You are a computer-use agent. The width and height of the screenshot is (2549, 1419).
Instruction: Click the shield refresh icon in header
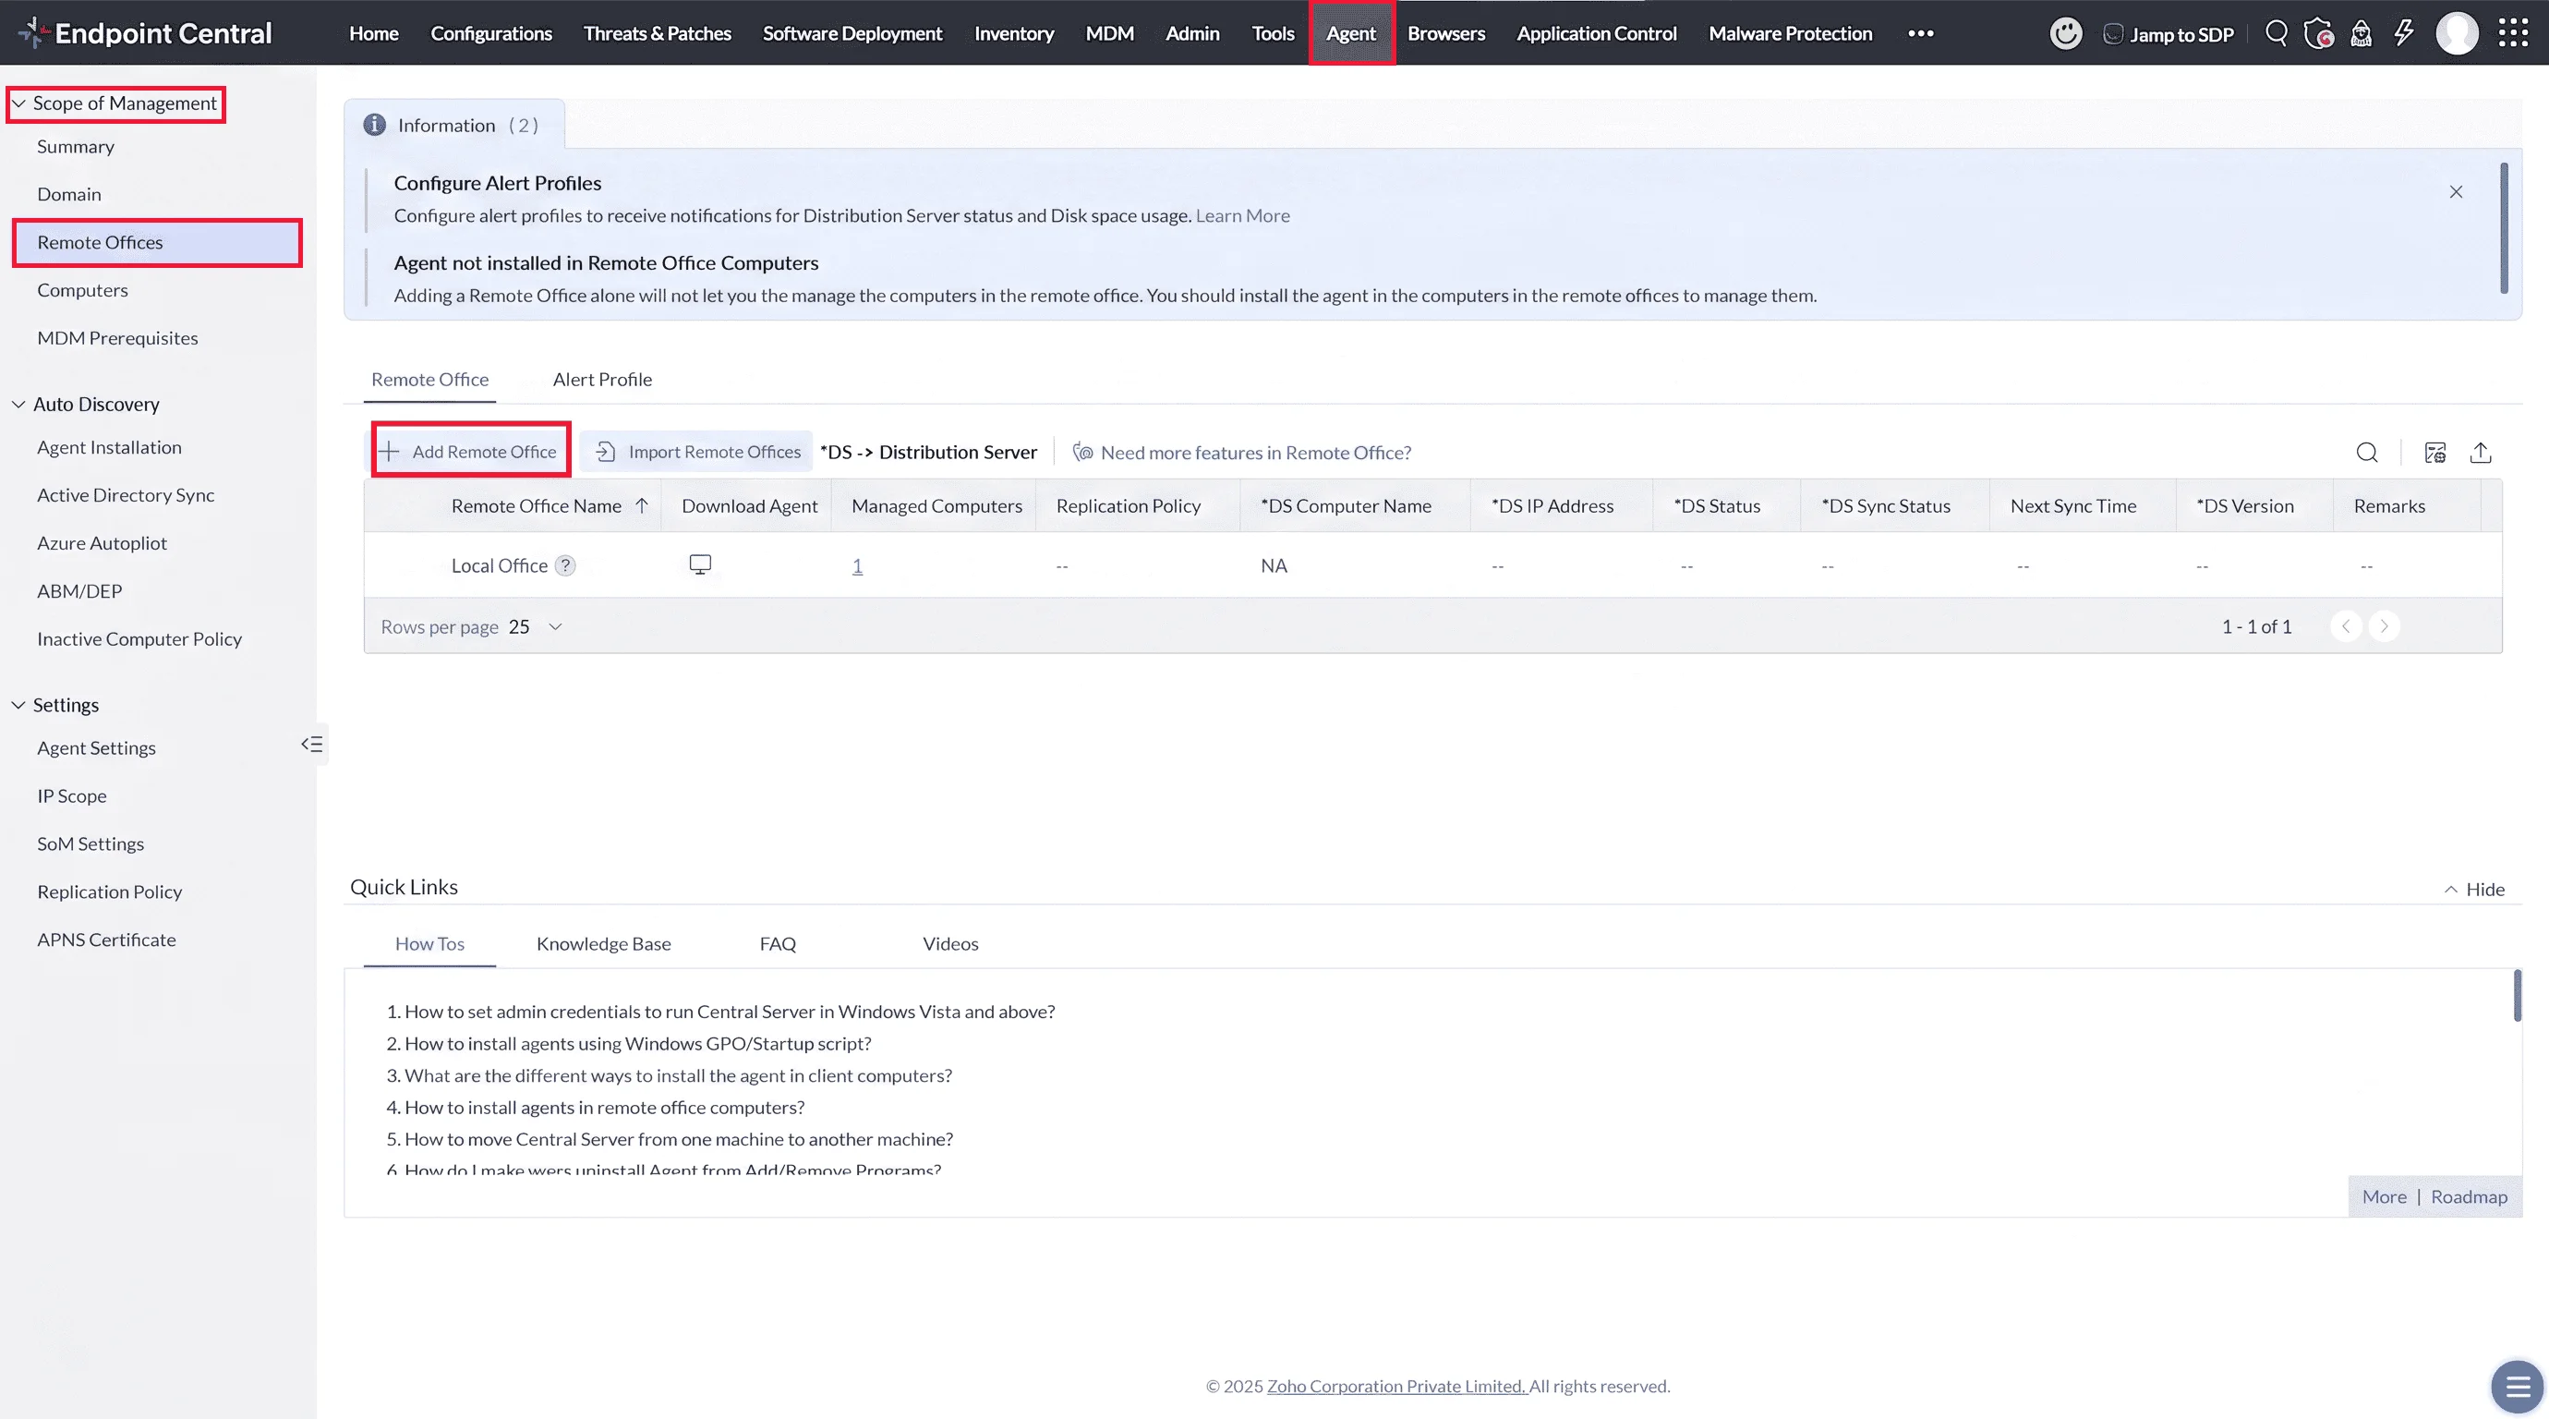2318,33
